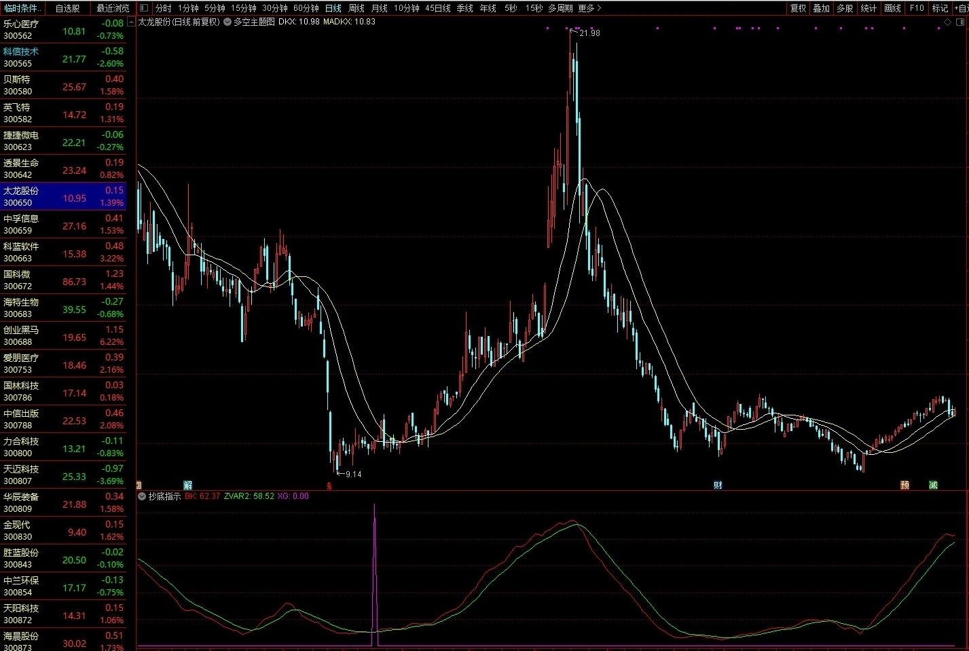The width and height of the screenshot is (969, 651).
Task: Open the 预 forecast marker on the timeline
Action: pos(904,485)
